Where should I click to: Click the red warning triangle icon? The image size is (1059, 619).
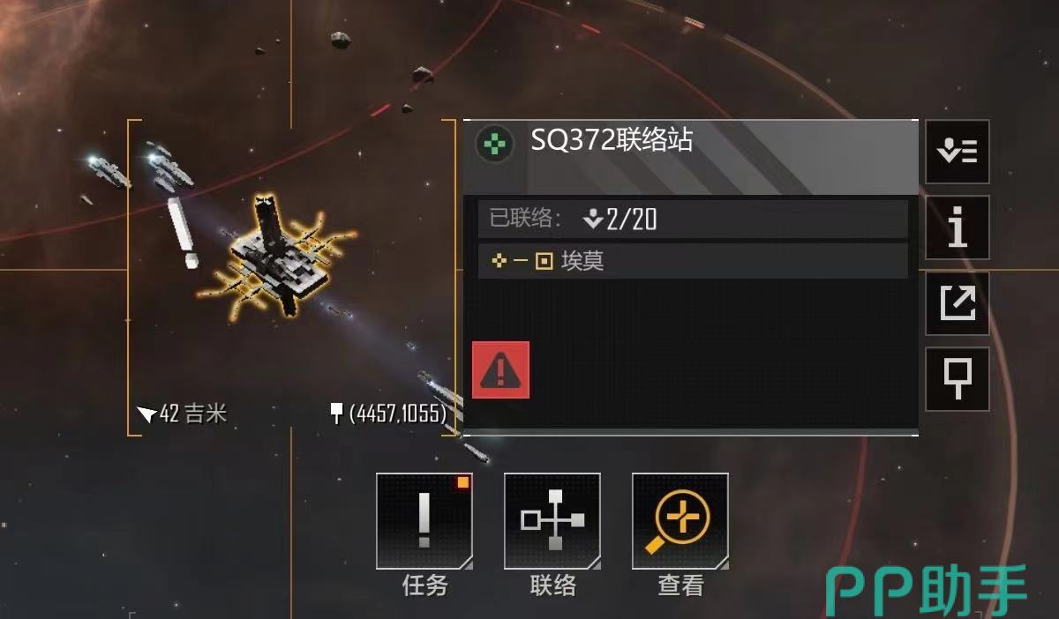[501, 370]
